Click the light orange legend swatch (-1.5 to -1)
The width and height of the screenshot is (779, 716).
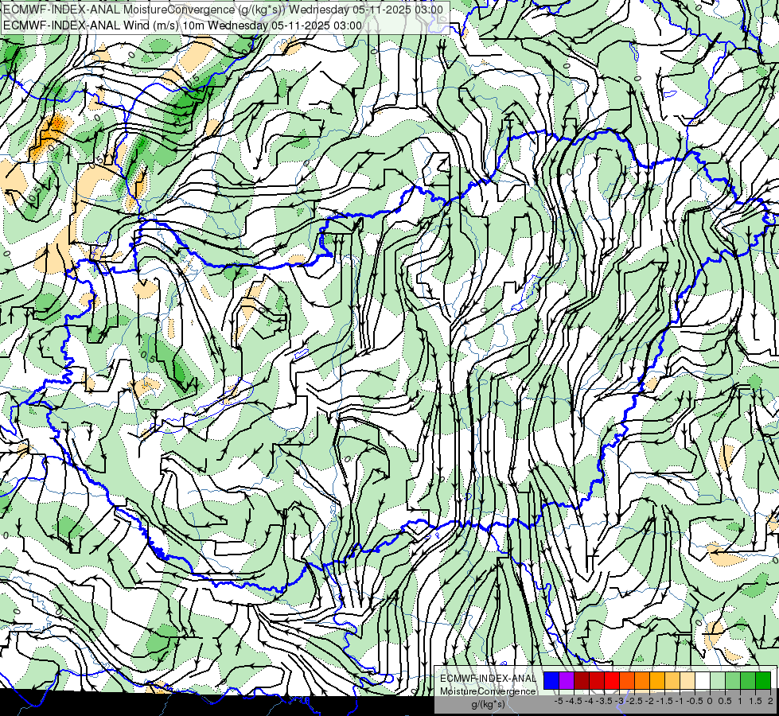point(672,680)
